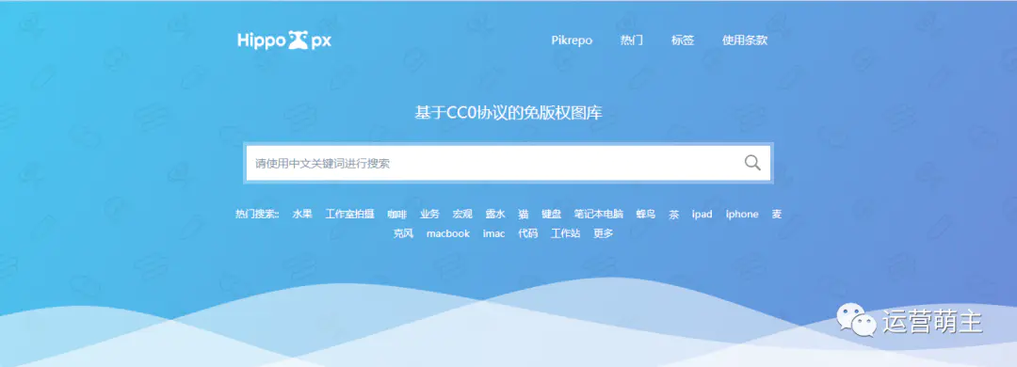1017x367 pixels.
Task: Select hot search tag 键盘
Action: coord(551,214)
